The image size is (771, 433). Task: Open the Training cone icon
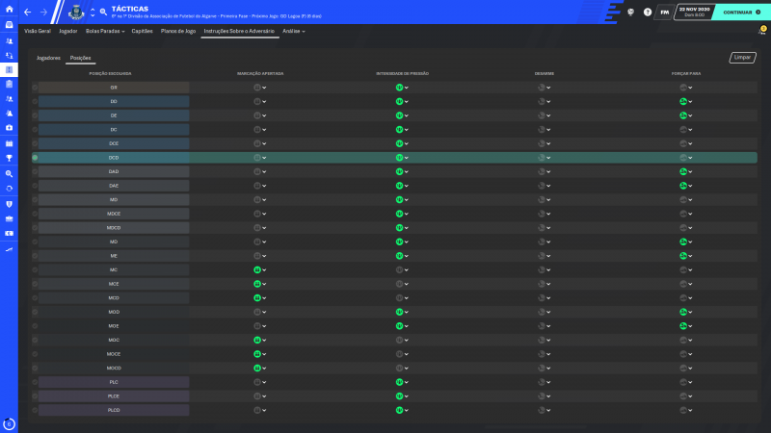pos(9,113)
